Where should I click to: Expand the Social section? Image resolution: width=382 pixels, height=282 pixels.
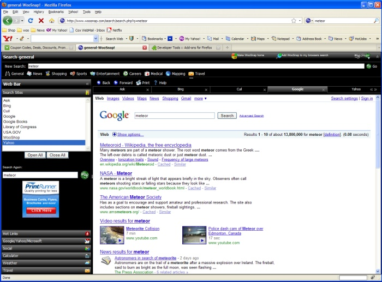(x=46, y=248)
